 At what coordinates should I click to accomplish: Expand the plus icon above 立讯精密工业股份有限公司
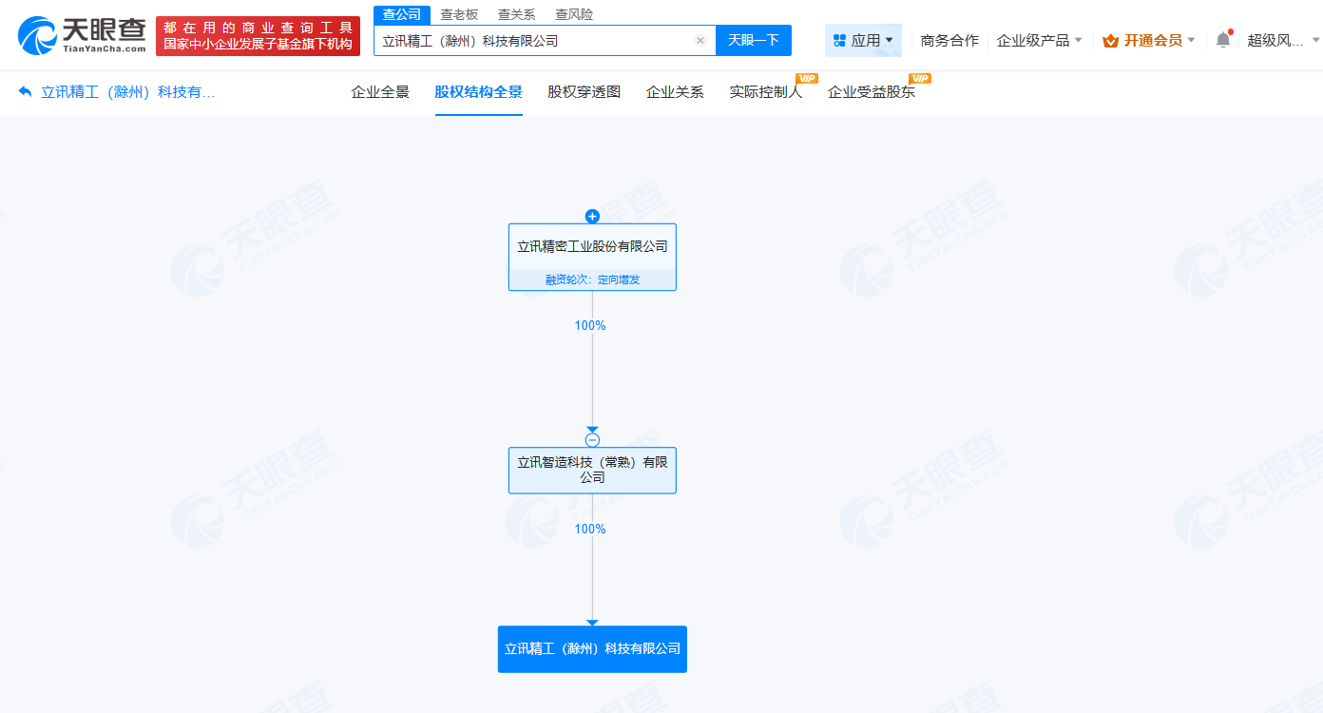tap(592, 216)
